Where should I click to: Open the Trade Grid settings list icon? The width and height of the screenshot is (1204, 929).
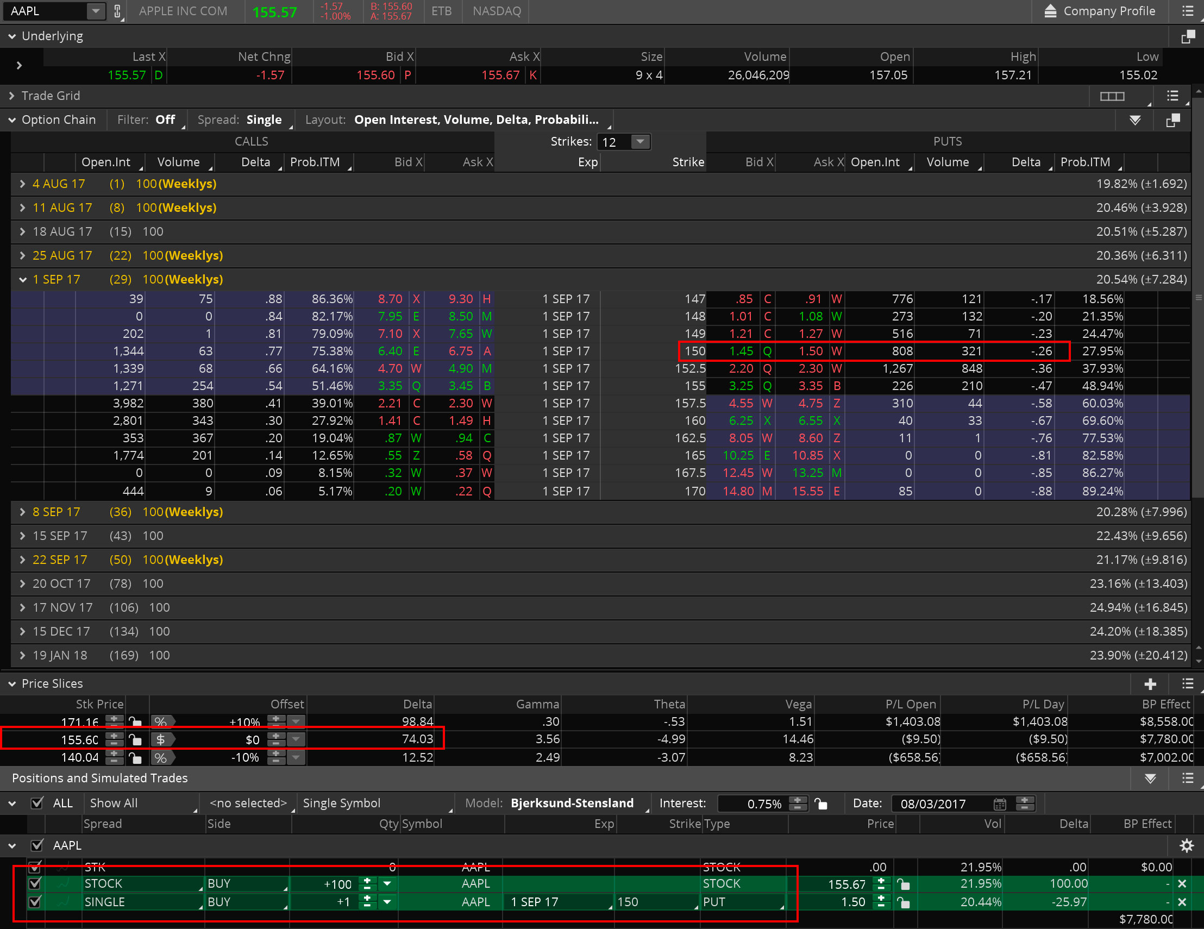[1172, 97]
